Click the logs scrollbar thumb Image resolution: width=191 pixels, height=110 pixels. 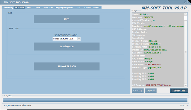click(186, 18)
